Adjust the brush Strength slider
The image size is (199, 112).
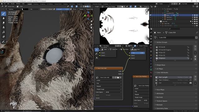63,9
